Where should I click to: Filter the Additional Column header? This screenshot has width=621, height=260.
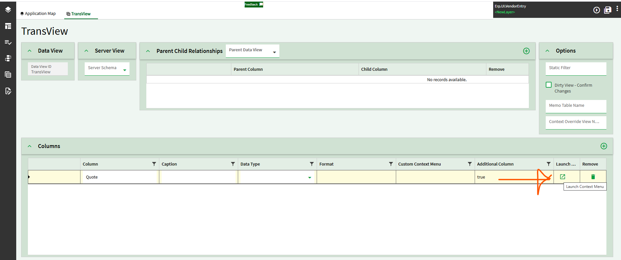point(549,164)
